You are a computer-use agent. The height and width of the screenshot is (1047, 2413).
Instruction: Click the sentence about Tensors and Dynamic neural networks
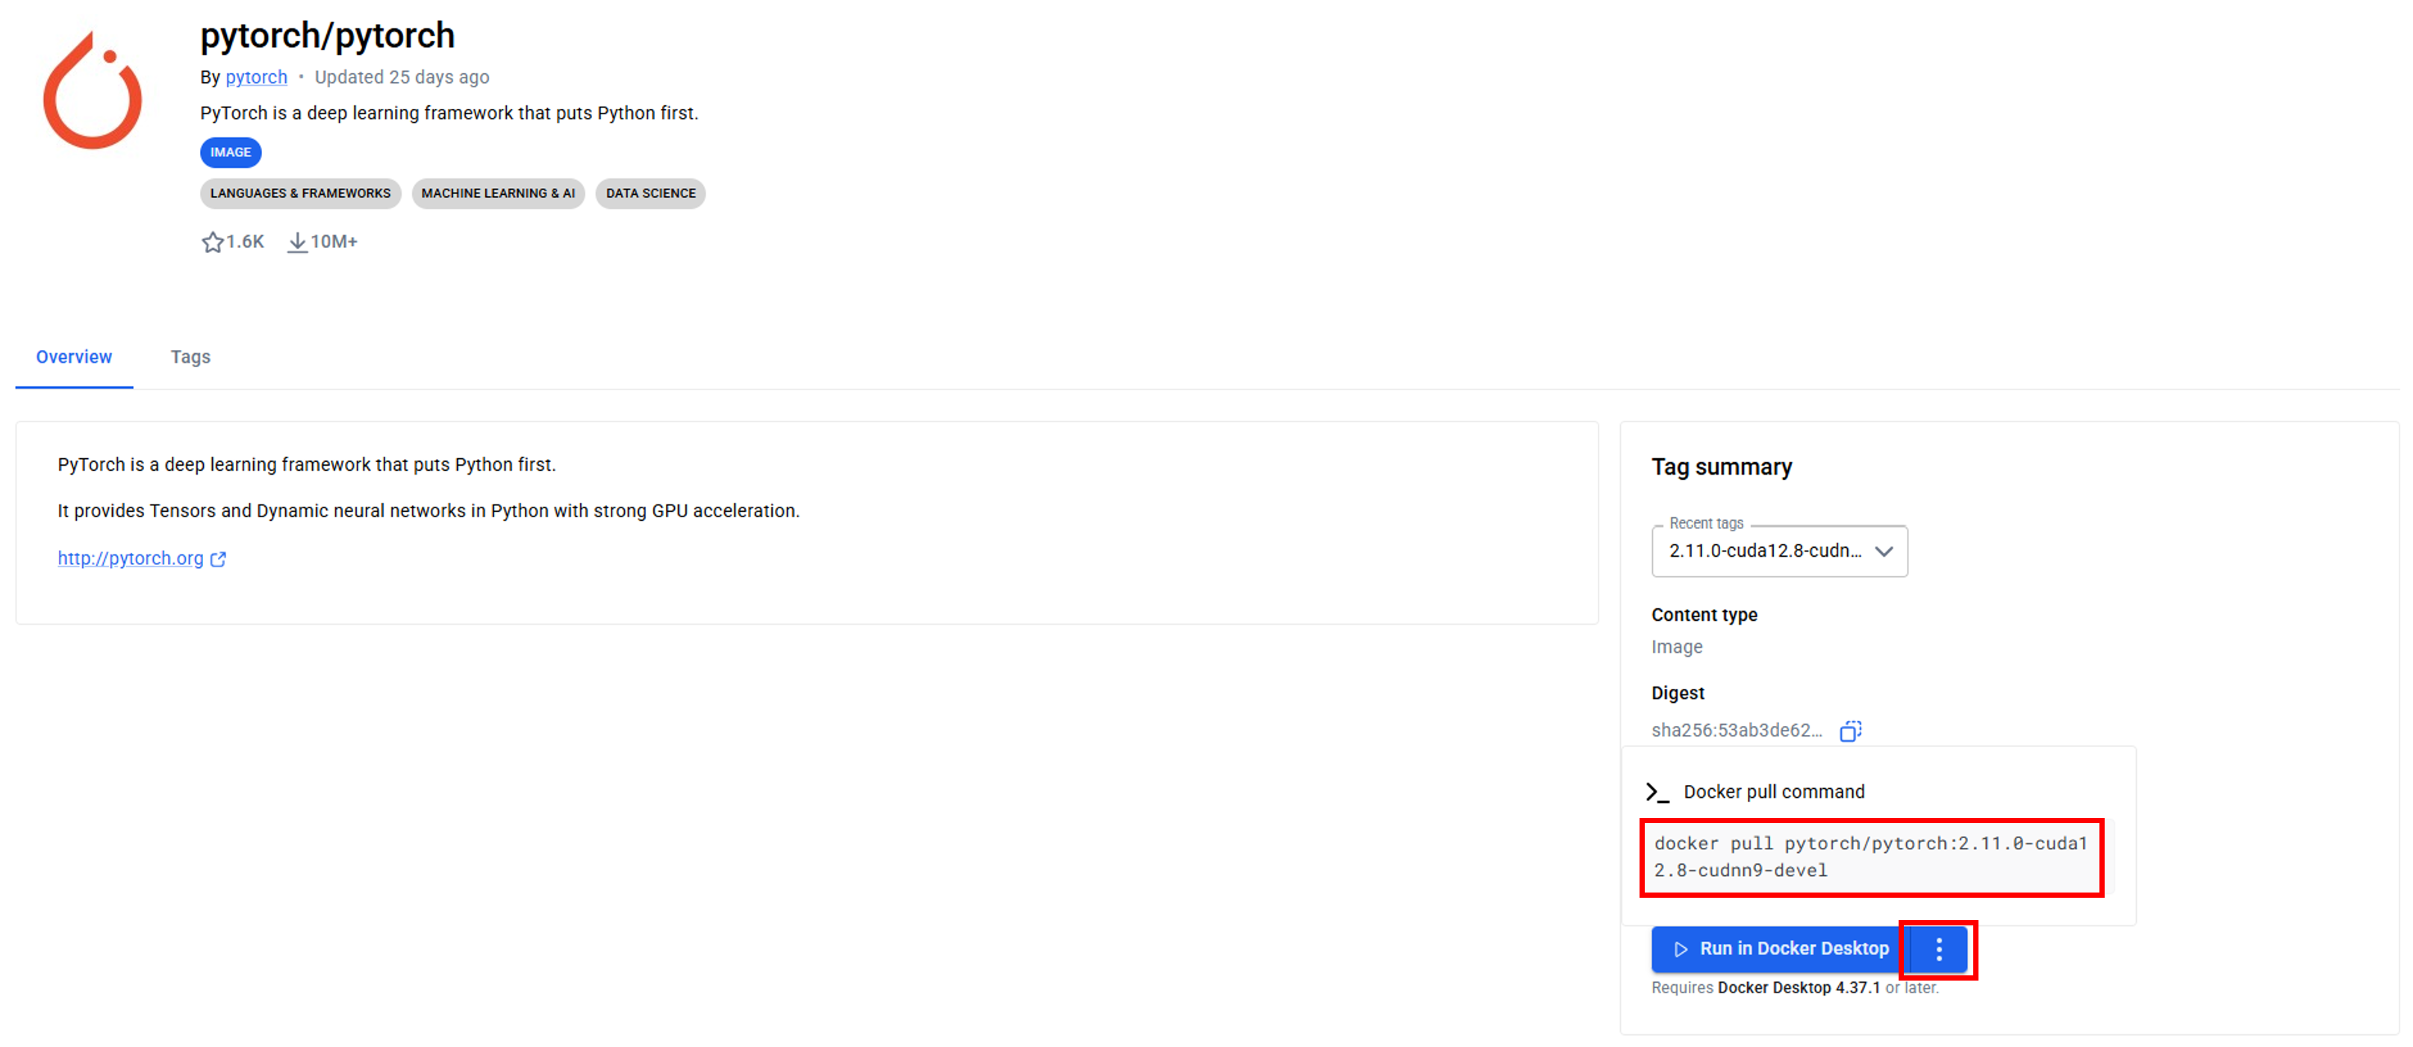pos(428,510)
